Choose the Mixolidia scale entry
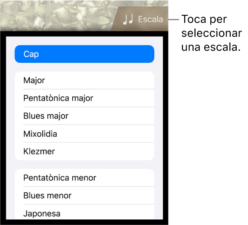Screen dimensions: 248x225 [x=84, y=134]
